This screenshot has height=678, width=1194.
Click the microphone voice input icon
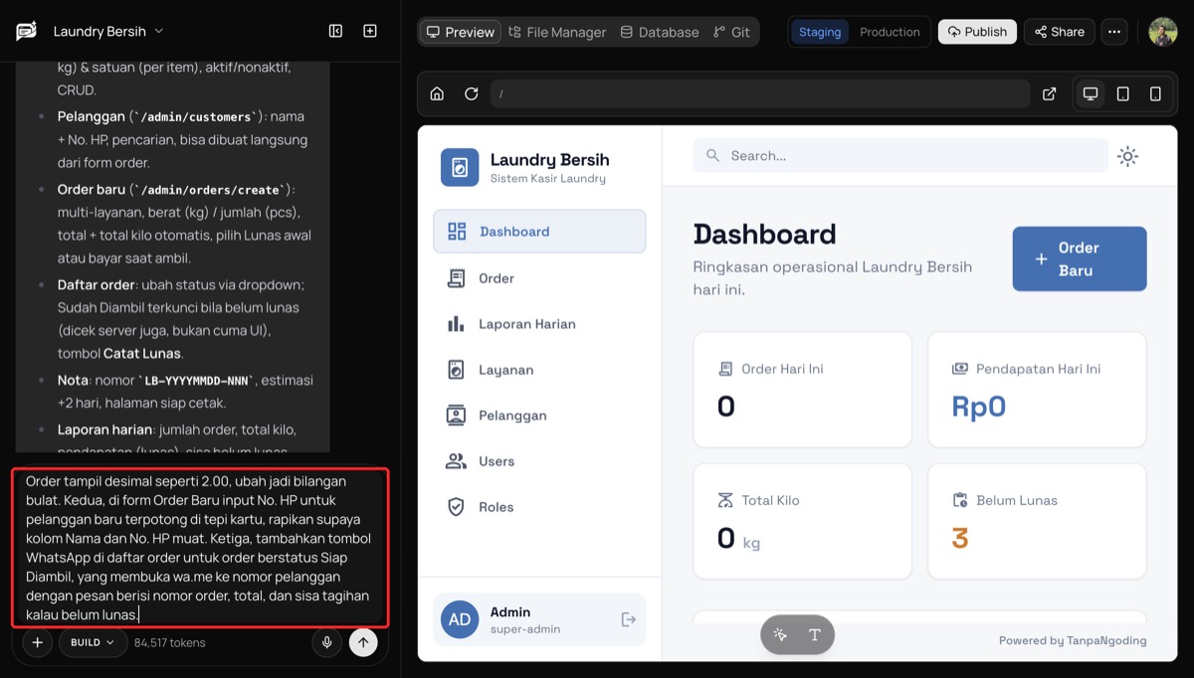tap(326, 642)
